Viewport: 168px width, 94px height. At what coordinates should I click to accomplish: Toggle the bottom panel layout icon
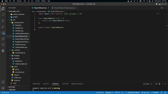click(x=160, y=4)
